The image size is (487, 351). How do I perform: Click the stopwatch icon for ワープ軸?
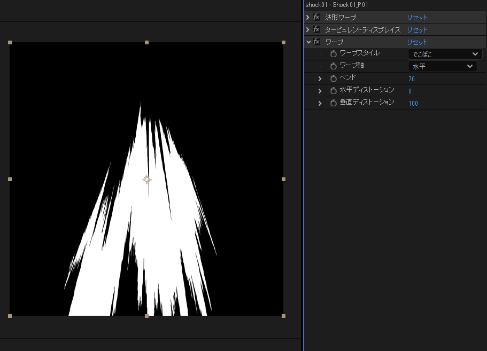click(x=334, y=66)
